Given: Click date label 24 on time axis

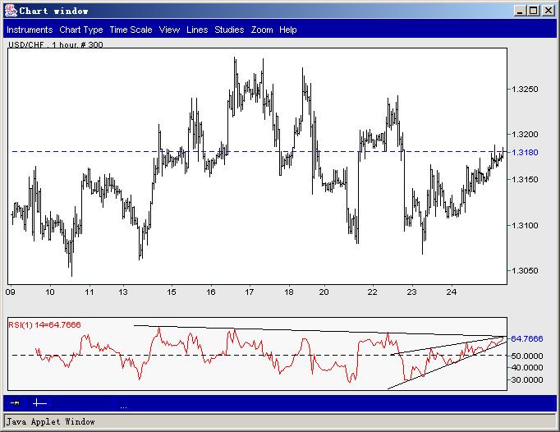Looking at the screenshot, I should tap(452, 292).
